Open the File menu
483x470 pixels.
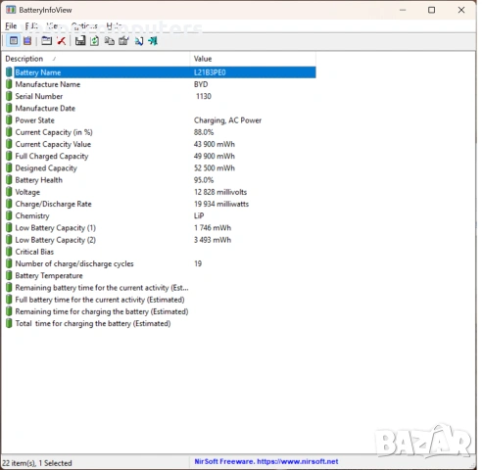click(x=11, y=26)
